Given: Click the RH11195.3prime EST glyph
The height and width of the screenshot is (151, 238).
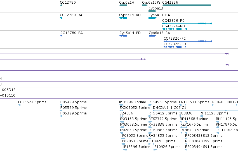Looking at the screenshot, I should [201, 116].
